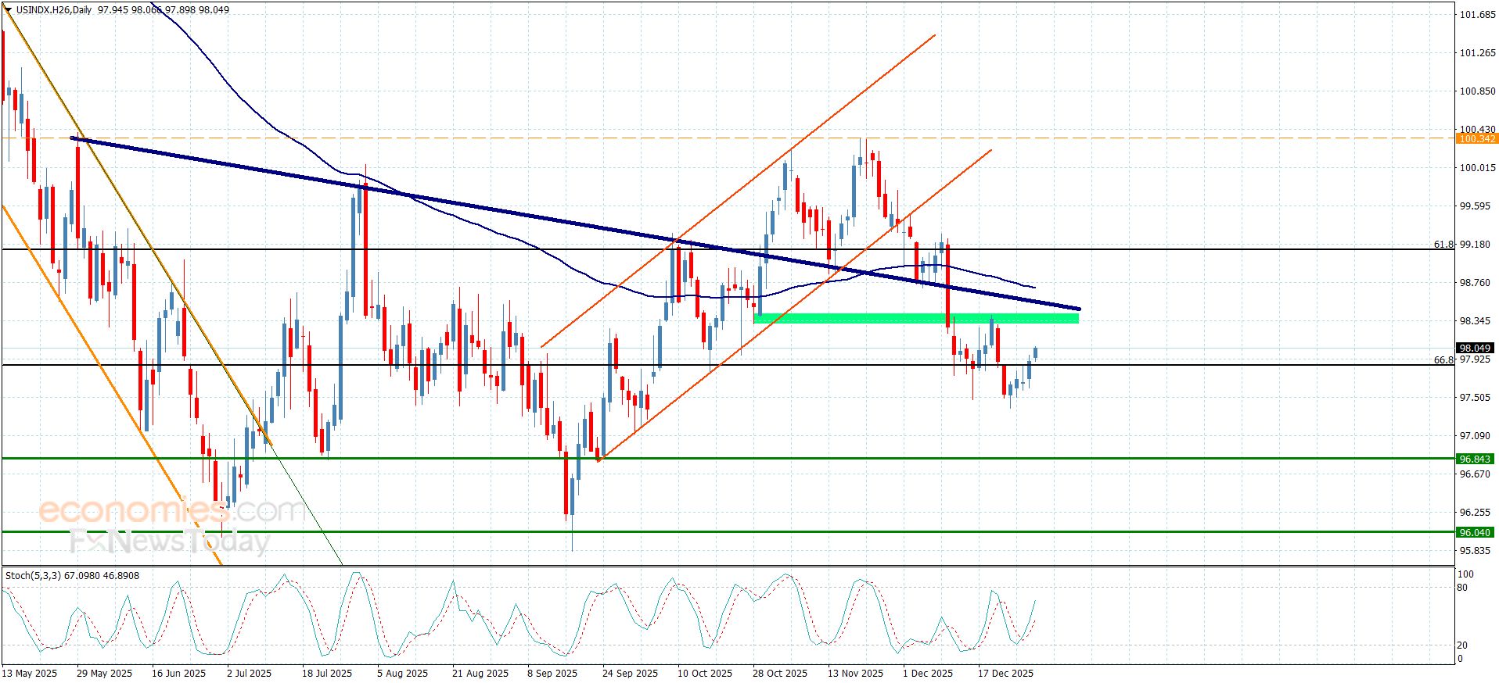This screenshot has width=1499, height=683.
Task: Click the USINDX.H26,Daily chart title
Action: point(53,10)
